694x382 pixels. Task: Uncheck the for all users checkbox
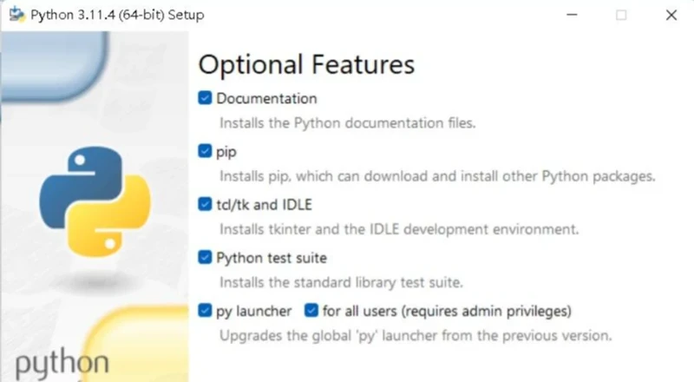point(311,310)
